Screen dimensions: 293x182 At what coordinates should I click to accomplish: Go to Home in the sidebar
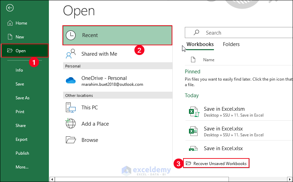[x=21, y=23]
